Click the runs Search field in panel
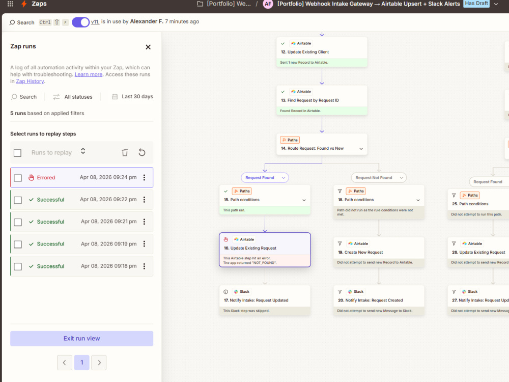This screenshot has width=509, height=382. point(24,97)
